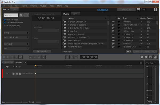The image size is (160, 105).
Task: Open the Timeline menu
Action: click(x=33, y=6)
